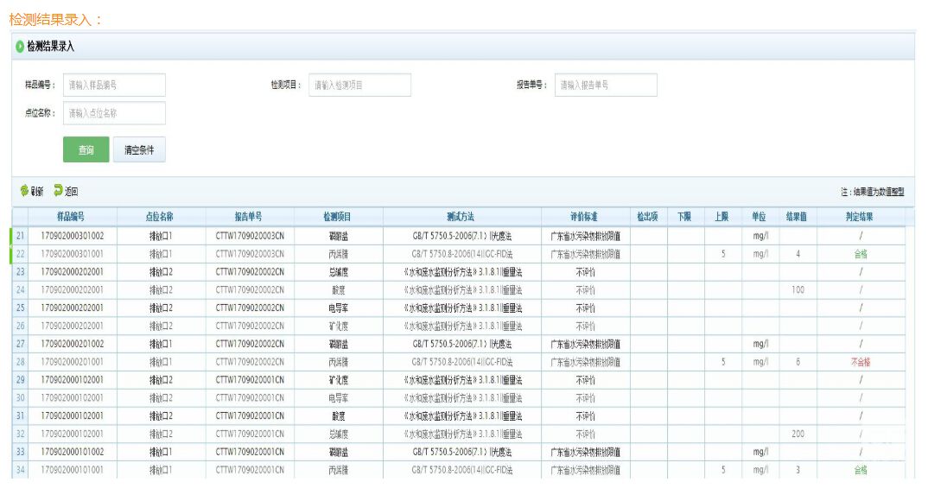Click the 结果值 column header
928x501 pixels.
[x=797, y=217]
